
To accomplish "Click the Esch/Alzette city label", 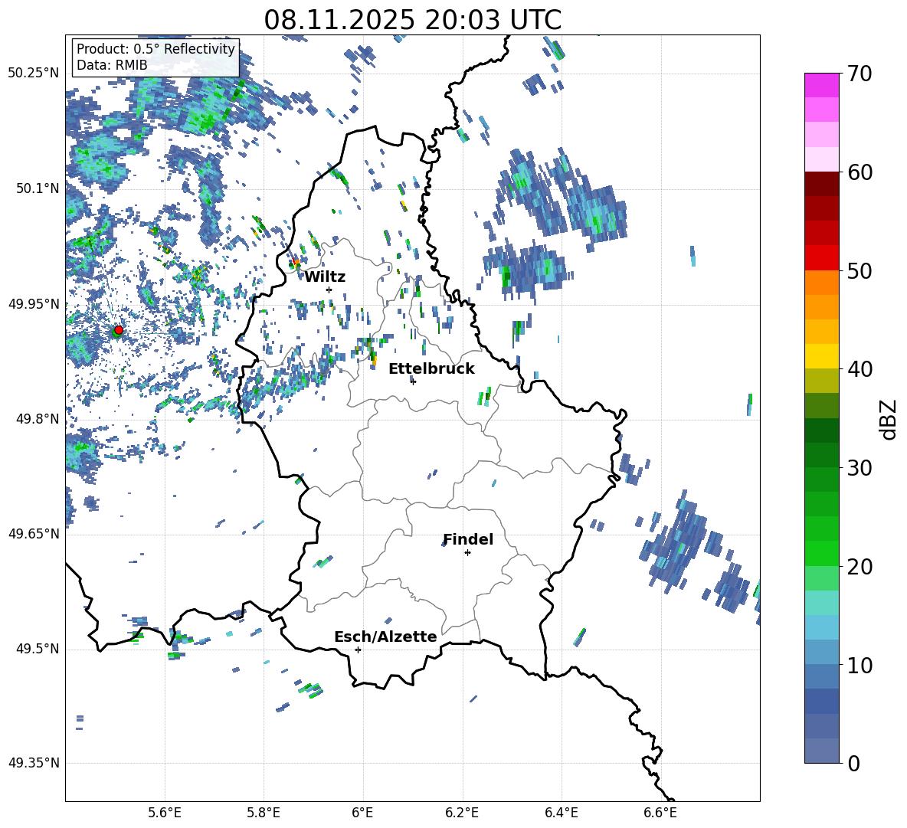I will (x=385, y=637).
